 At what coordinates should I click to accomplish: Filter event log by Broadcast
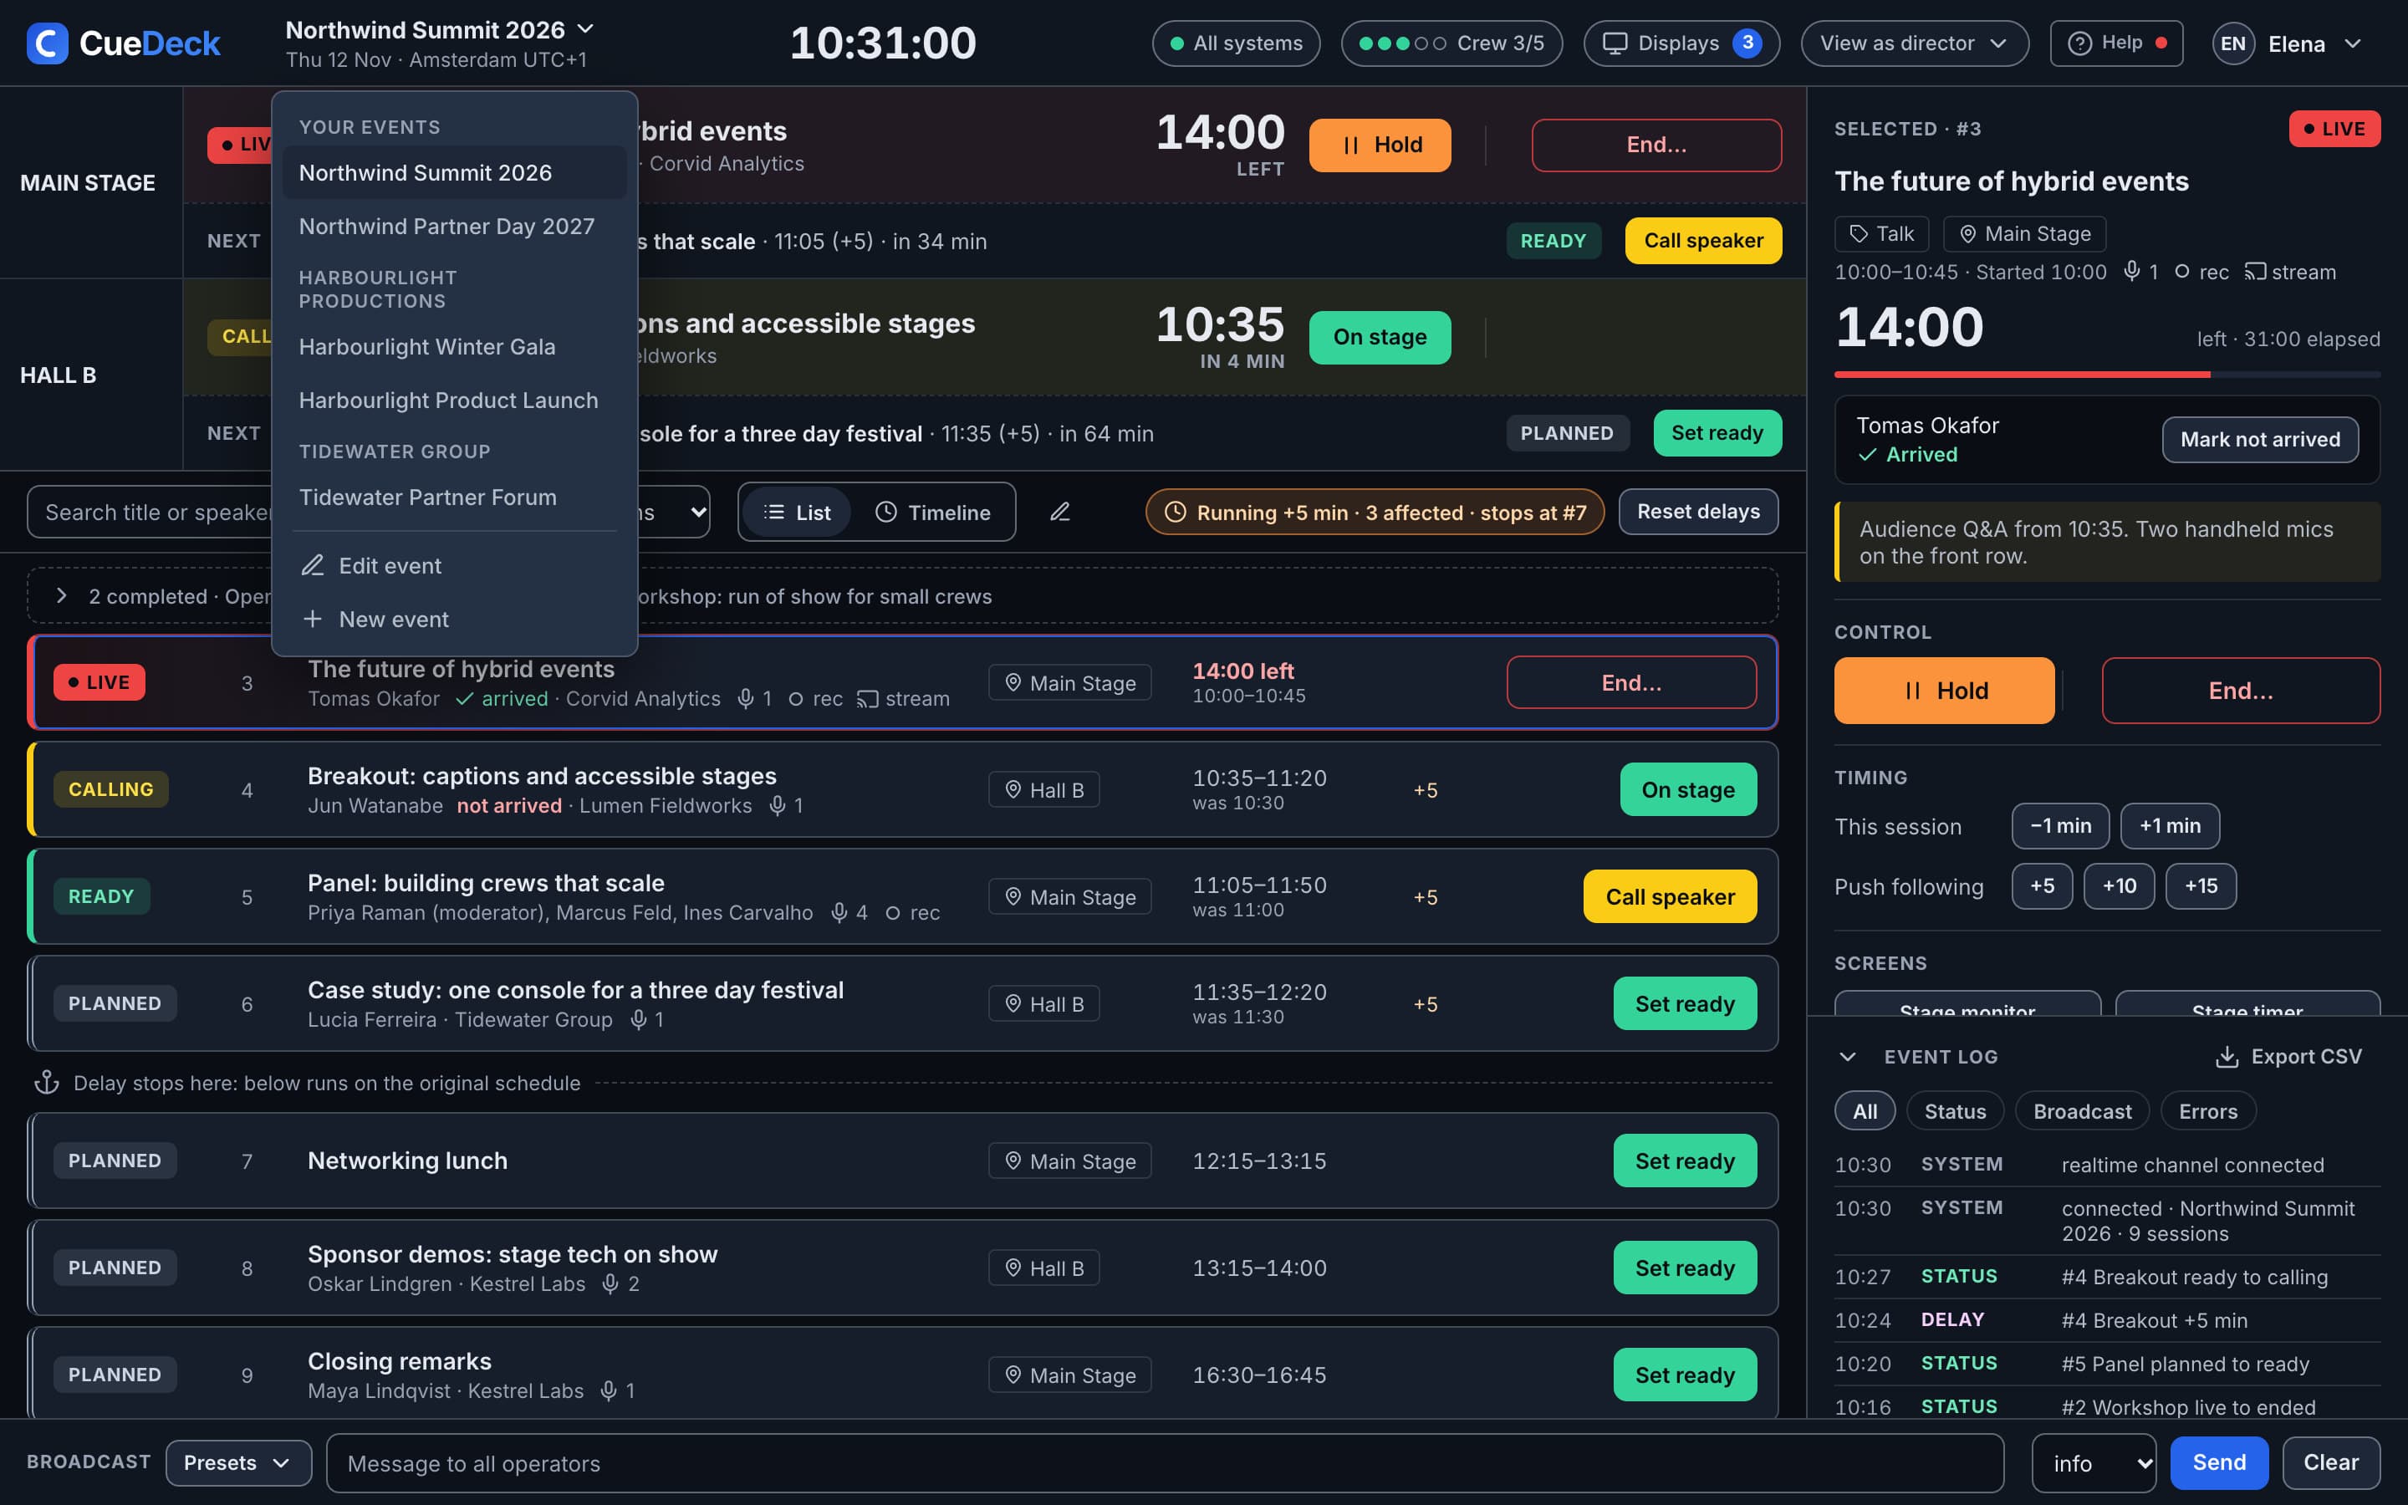(2082, 1111)
